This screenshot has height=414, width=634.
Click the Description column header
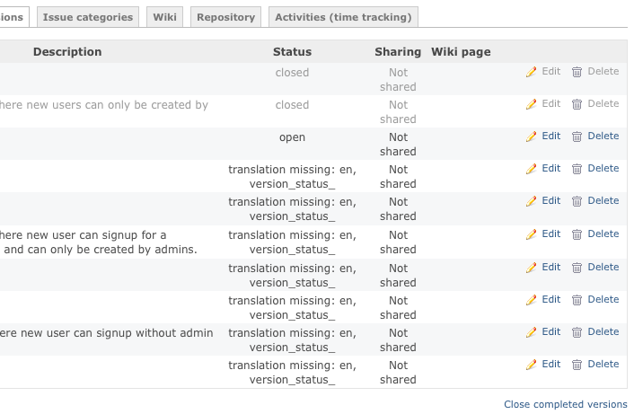click(67, 52)
